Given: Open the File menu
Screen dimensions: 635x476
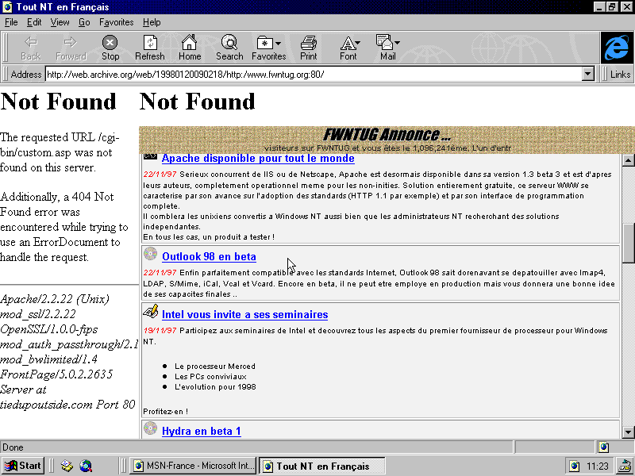Looking at the screenshot, I should (11, 22).
